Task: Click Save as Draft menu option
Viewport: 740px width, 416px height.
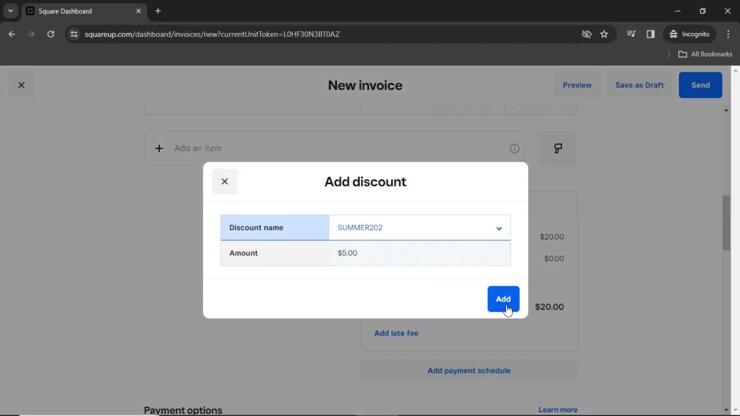Action: [x=639, y=85]
